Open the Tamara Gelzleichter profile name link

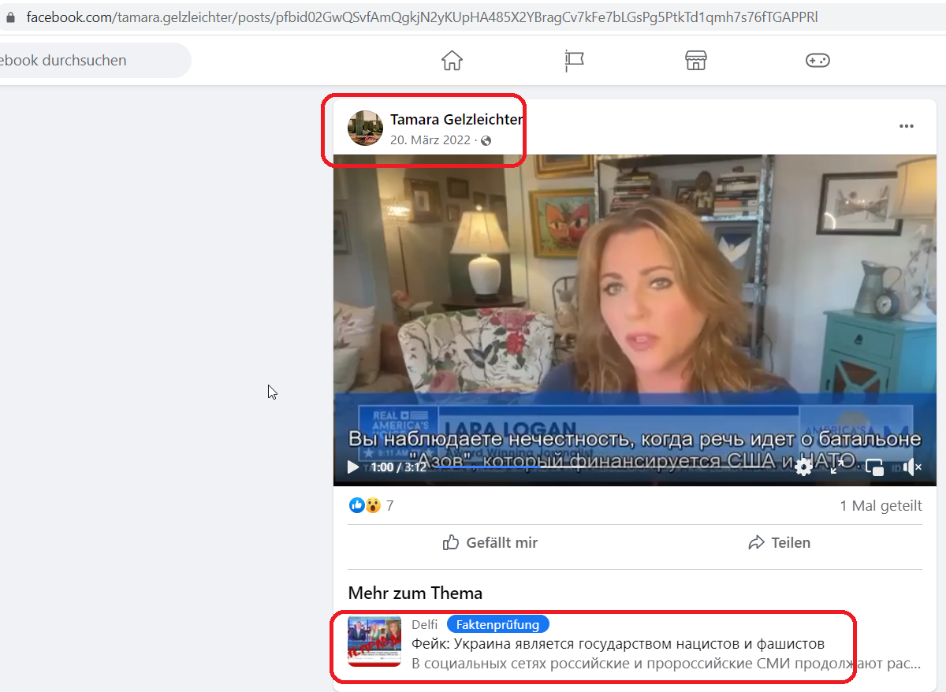coord(456,120)
